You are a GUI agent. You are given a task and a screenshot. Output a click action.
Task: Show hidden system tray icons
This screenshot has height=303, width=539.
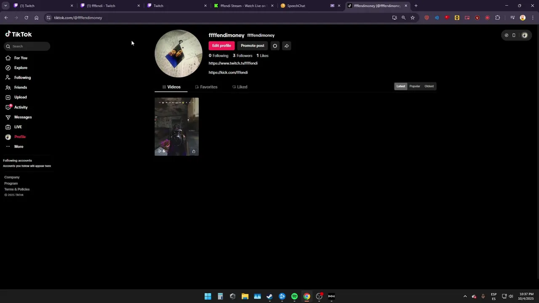465,296
